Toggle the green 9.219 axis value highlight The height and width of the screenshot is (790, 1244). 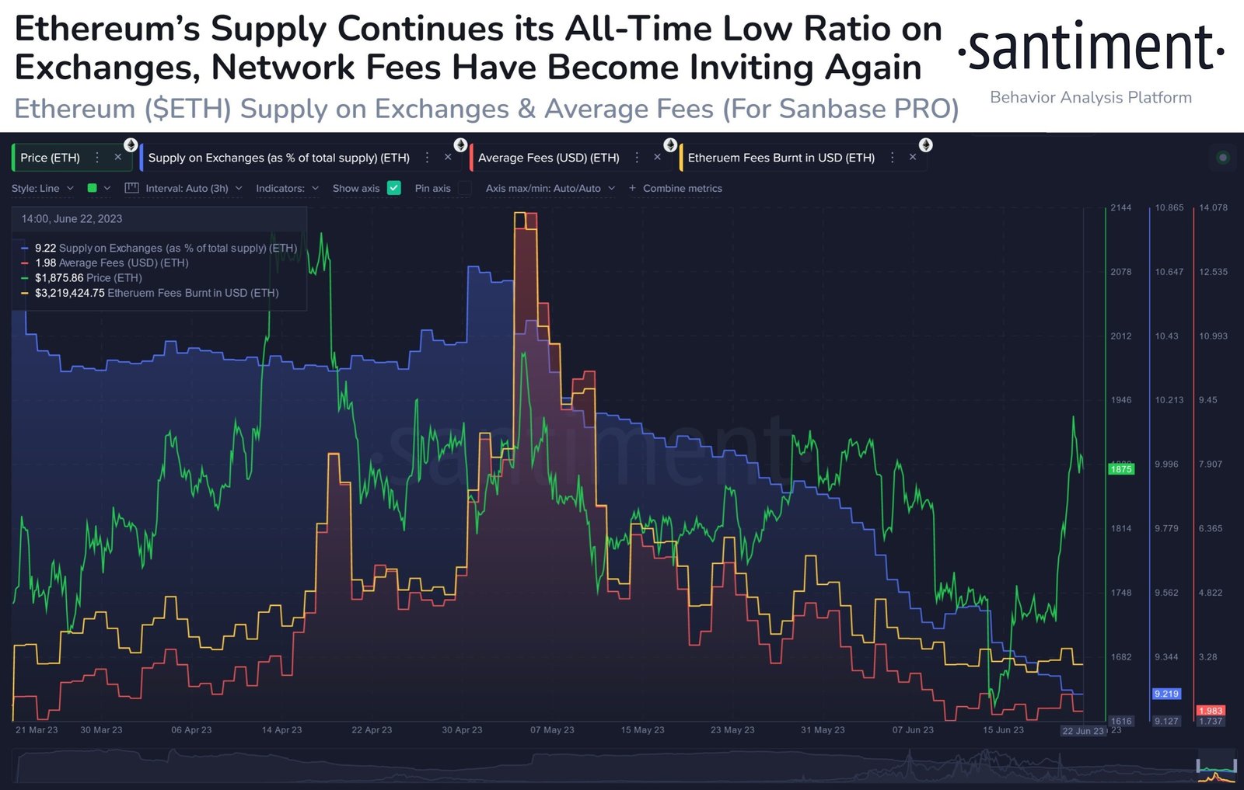pyautogui.click(x=1166, y=693)
